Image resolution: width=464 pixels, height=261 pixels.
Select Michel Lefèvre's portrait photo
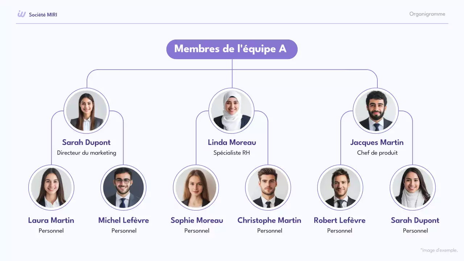point(123,188)
